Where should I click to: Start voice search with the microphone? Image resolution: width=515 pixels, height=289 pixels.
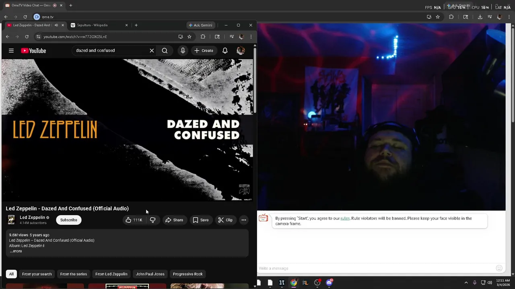tap(183, 51)
